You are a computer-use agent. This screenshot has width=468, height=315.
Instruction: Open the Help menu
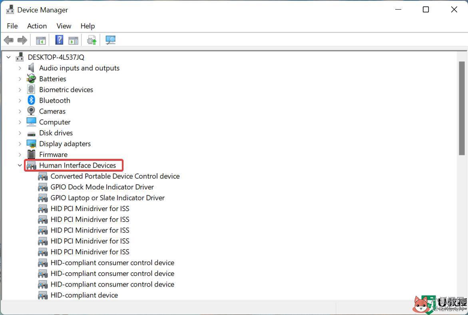tap(88, 26)
